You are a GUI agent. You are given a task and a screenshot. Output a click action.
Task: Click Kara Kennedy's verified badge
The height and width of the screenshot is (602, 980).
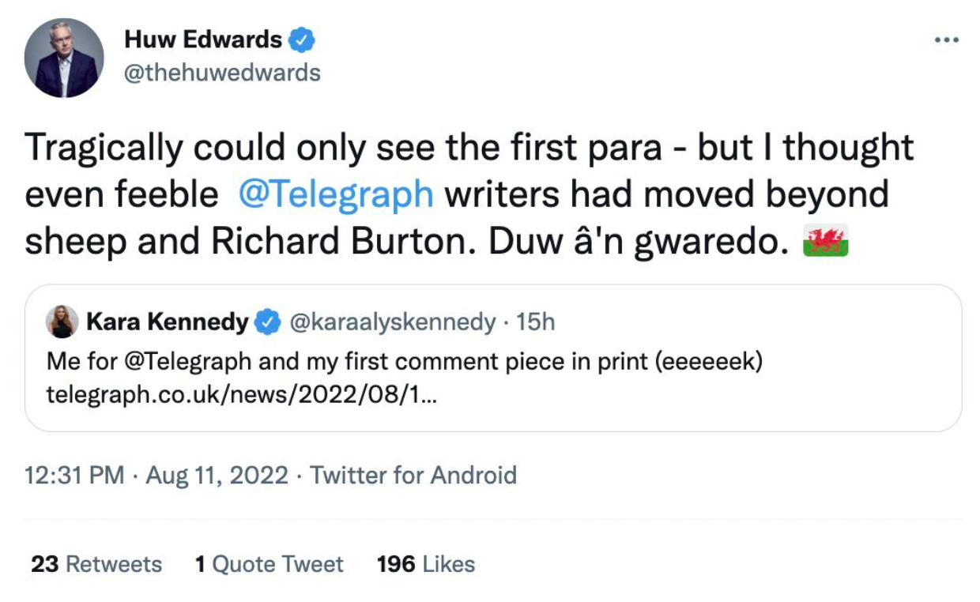coord(269,322)
